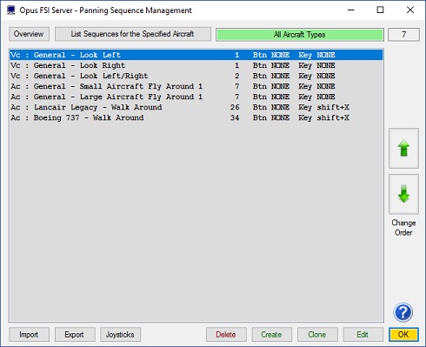Move sequence up with green arrow
The width and height of the screenshot is (426, 347).
[x=403, y=148]
